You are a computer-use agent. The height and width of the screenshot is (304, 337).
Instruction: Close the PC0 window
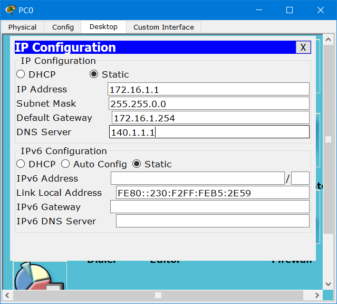tap(321, 10)
